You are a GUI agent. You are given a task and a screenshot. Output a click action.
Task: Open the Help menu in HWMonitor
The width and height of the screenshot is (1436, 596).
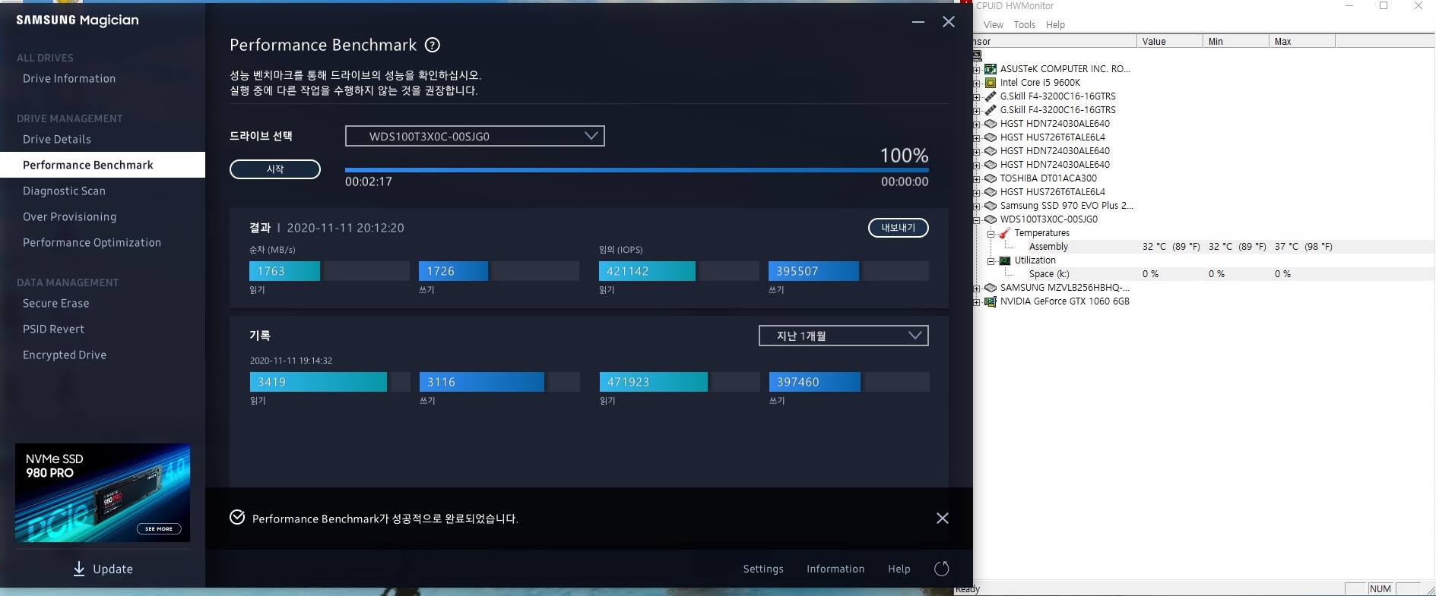pyautogui.click(x=1055, y=25)
